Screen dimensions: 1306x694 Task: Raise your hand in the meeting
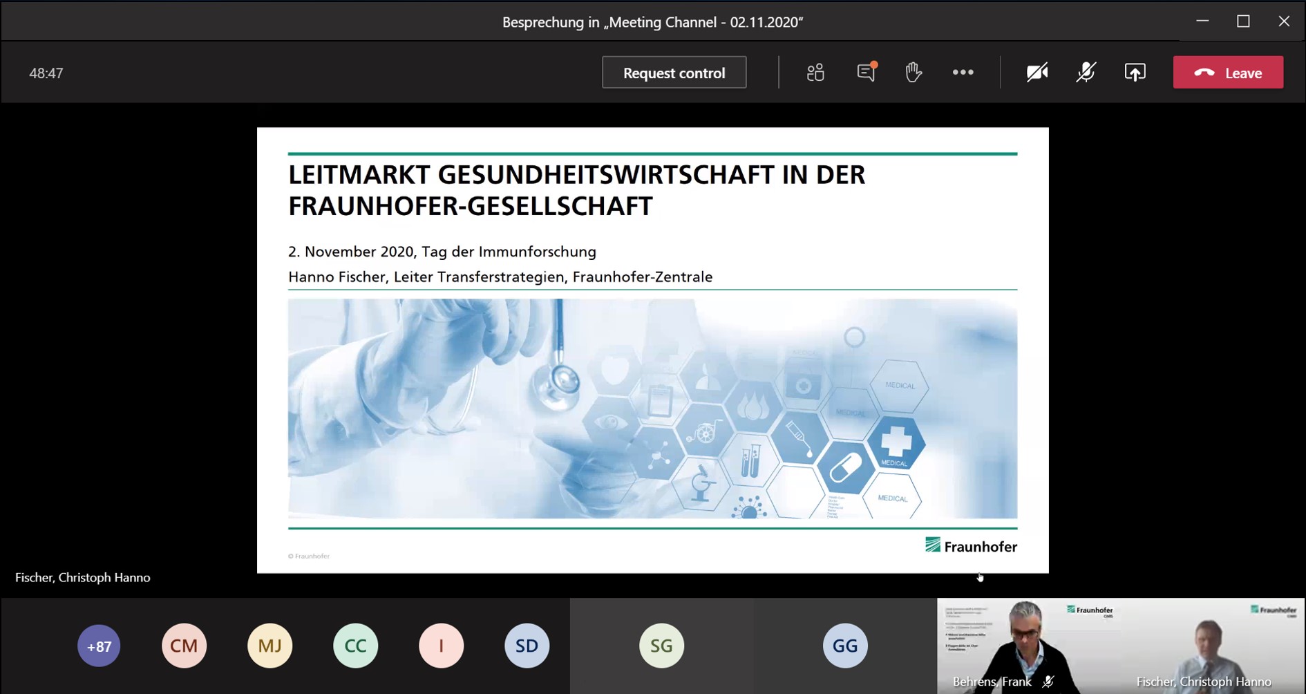tap(914, 72)
